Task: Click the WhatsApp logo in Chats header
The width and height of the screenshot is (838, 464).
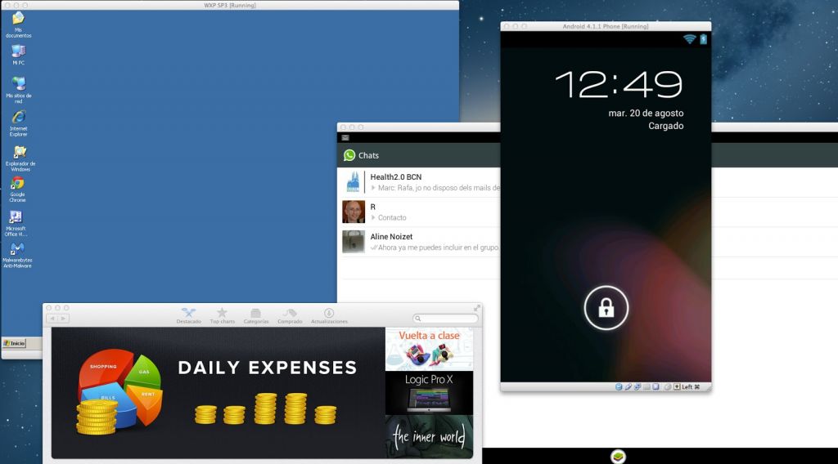Action: [x=349, y=155]
